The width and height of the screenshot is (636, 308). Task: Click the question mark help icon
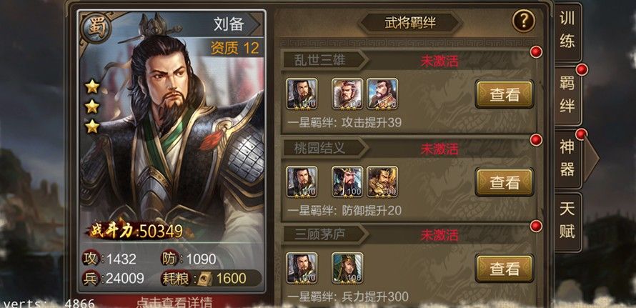coord(523,21)
